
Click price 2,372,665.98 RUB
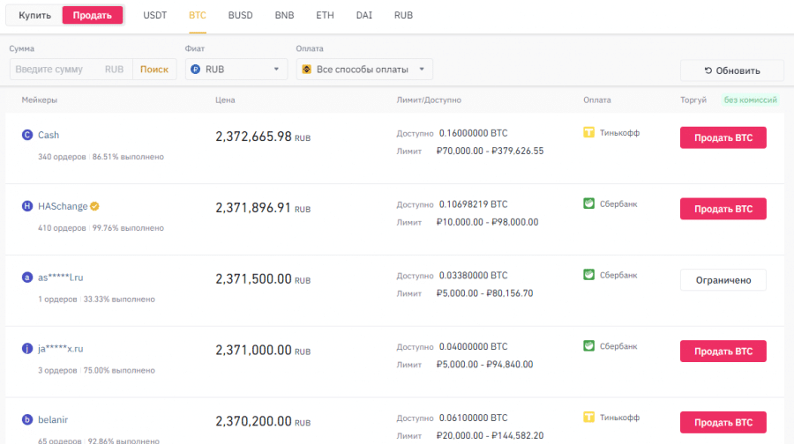tap(263, 137)
